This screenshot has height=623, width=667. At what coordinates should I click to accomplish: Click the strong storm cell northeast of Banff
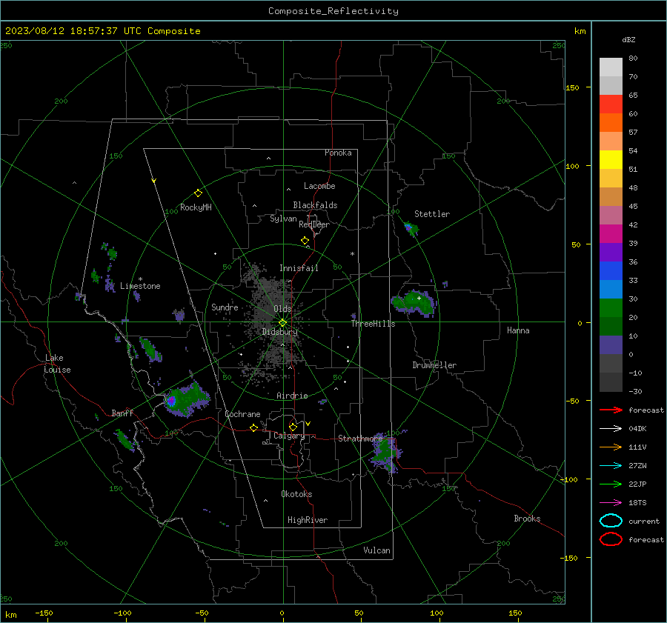tap(185, 400)
